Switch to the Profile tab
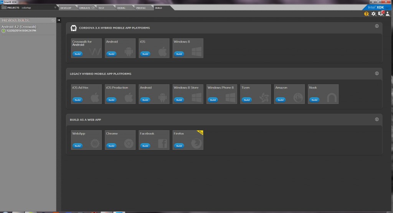393x213 pixels. 141,8
